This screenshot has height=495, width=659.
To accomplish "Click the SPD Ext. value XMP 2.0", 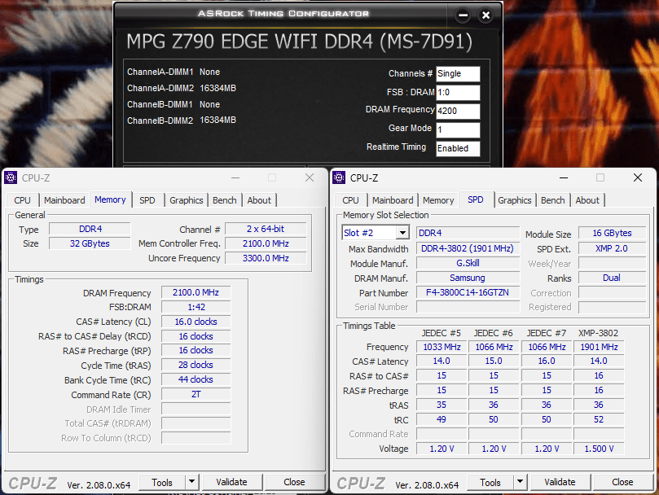I will [612, 248].
